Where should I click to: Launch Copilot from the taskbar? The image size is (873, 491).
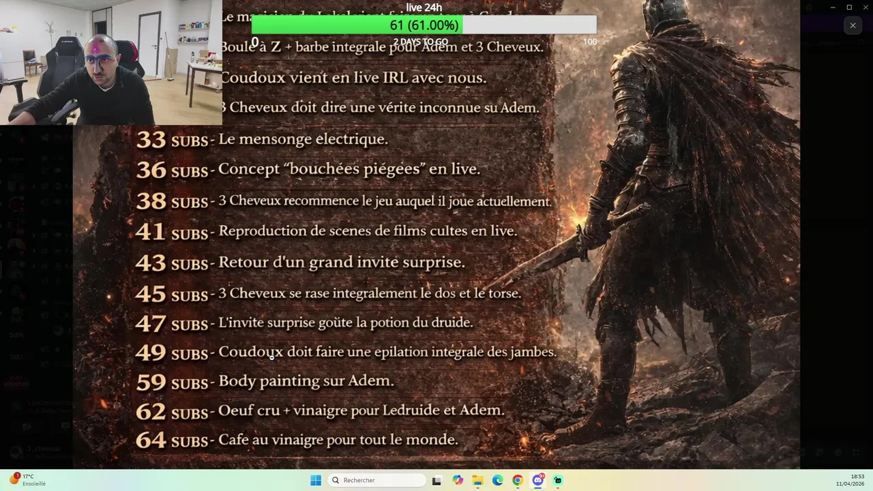(458, 480)
